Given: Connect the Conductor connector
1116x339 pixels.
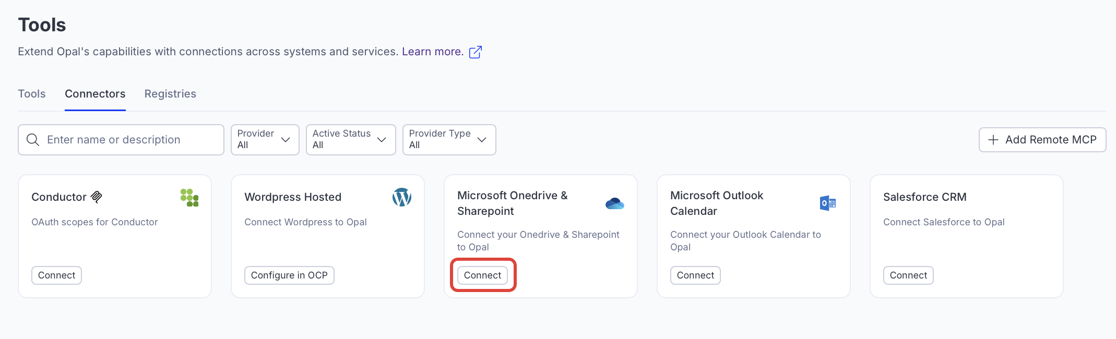Looking at the screenshot, I should click(56, 275).
